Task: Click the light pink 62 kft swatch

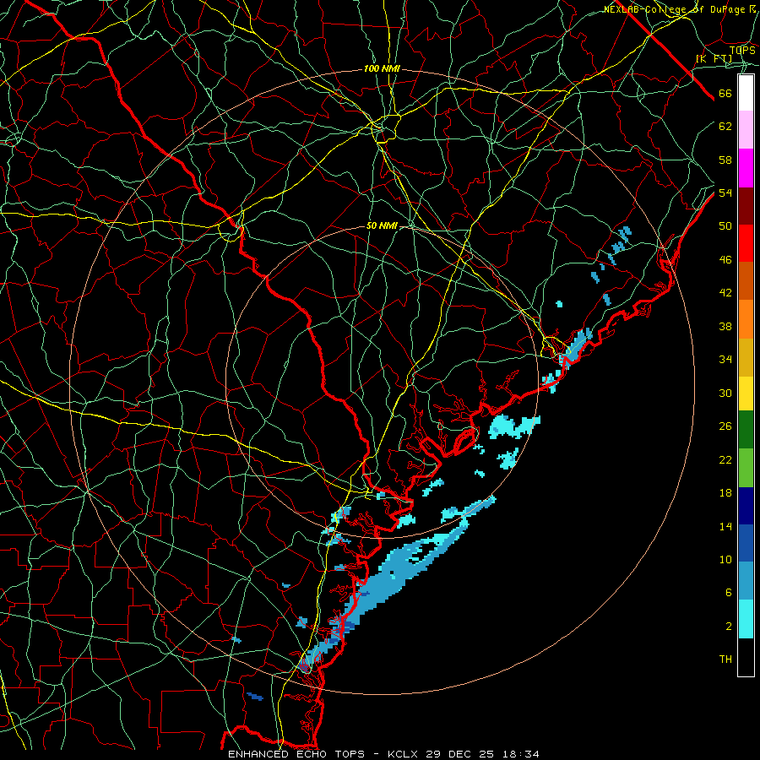Action: pyautogui.click(x=746, y=130)
